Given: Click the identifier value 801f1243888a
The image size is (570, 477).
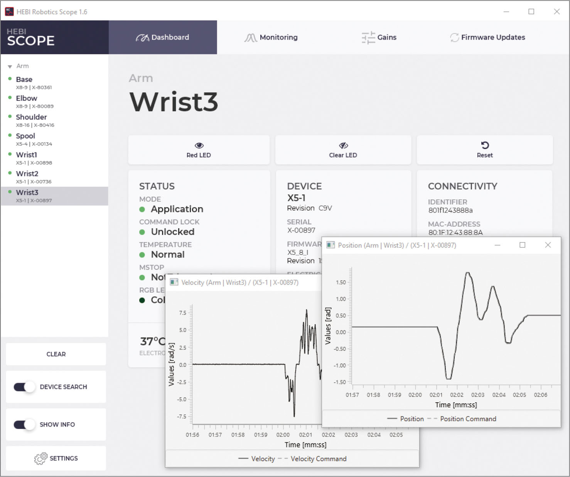Looking at the screenshot, I should tap(450, 211).
